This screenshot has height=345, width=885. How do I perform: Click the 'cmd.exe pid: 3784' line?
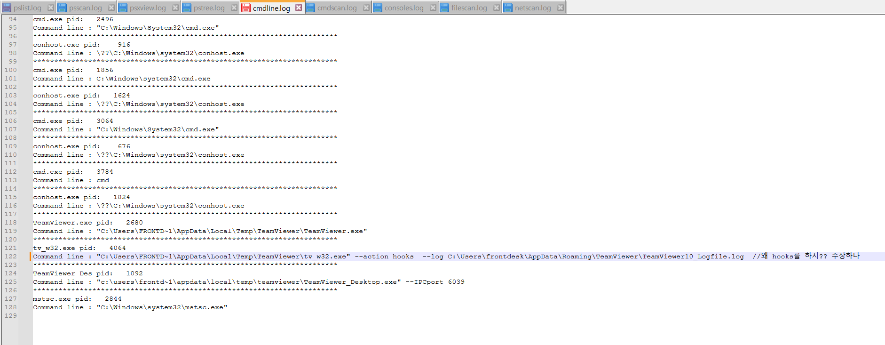tap(73, 172)
